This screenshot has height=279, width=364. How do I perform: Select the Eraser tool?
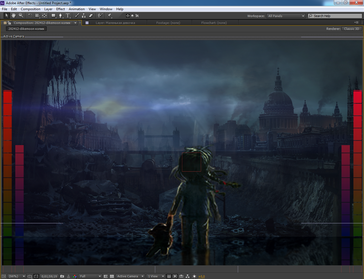pyautogui.click(x=91, y=16)
